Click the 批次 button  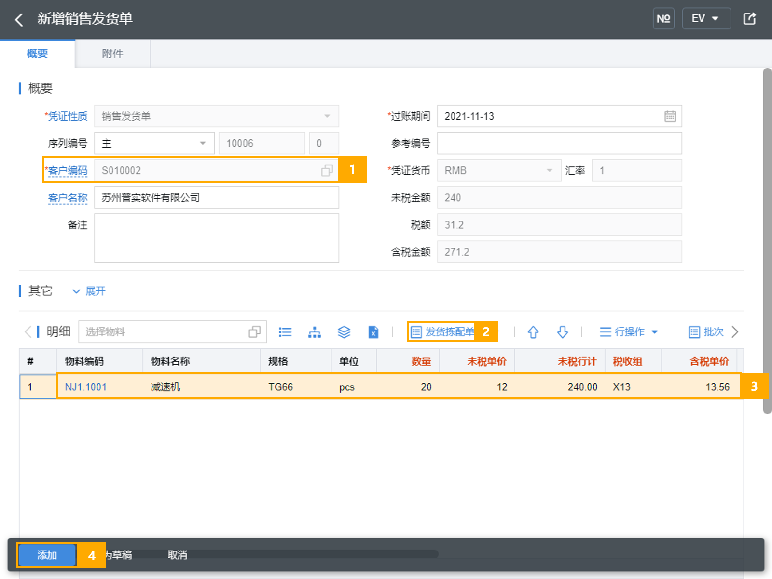706,332
